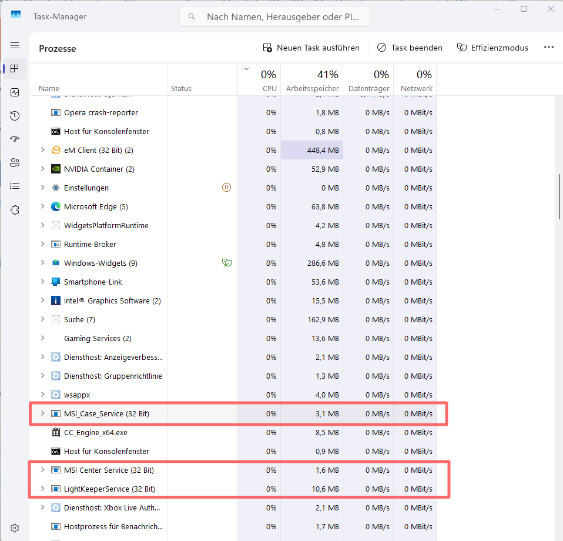Image resolution: width=563 pixels, height=541 pixels.
Task: Open the Dienste services sidebar icon
Action: (15, 210)
